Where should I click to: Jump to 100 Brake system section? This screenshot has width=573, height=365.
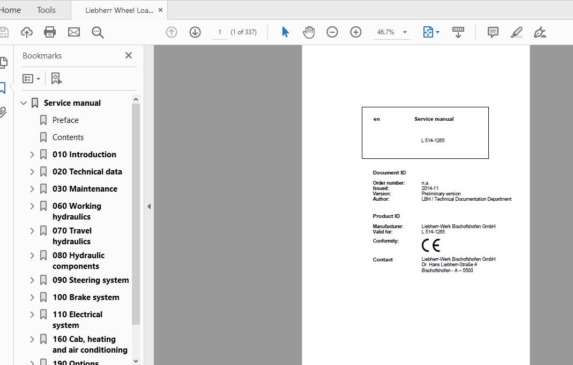pos(86,297)
